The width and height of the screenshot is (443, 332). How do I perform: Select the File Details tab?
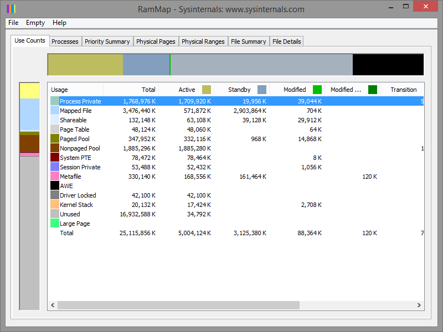point(286,41)
